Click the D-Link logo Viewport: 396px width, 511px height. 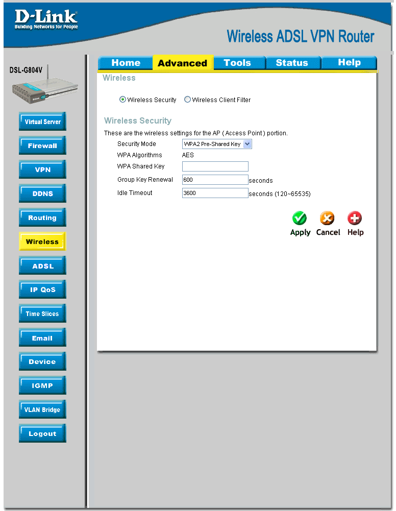click(46, 19)
